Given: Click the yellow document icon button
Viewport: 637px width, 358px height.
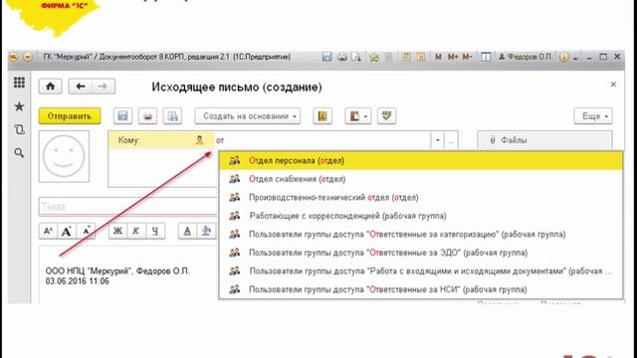Looking at the screenshot, I should tap(322, 116).
